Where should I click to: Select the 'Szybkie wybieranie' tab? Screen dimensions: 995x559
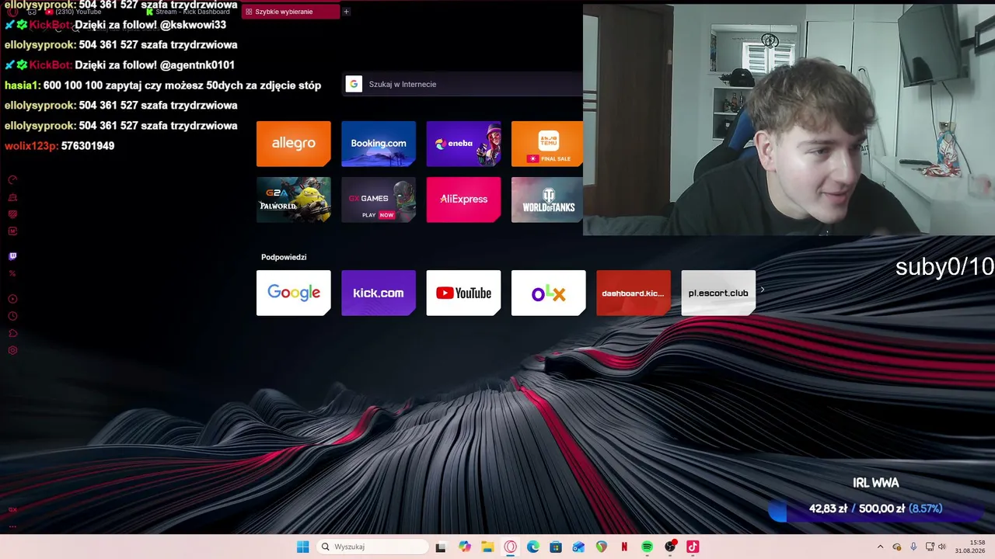tap(291, 12)
